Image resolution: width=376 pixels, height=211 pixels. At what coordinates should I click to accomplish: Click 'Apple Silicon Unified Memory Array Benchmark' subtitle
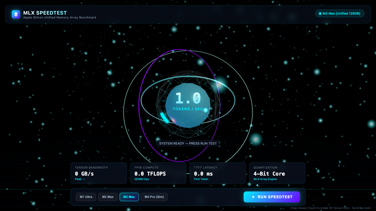[60, 17]
